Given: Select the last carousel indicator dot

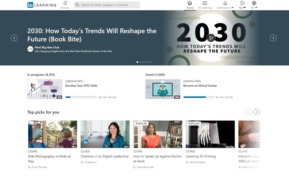Looking at the screenshot, I should click(150, 62).
